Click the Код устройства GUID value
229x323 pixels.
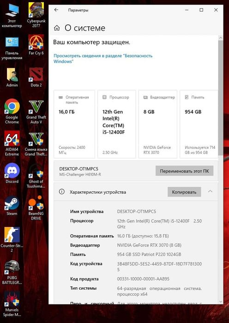click(x=159, y=267)
